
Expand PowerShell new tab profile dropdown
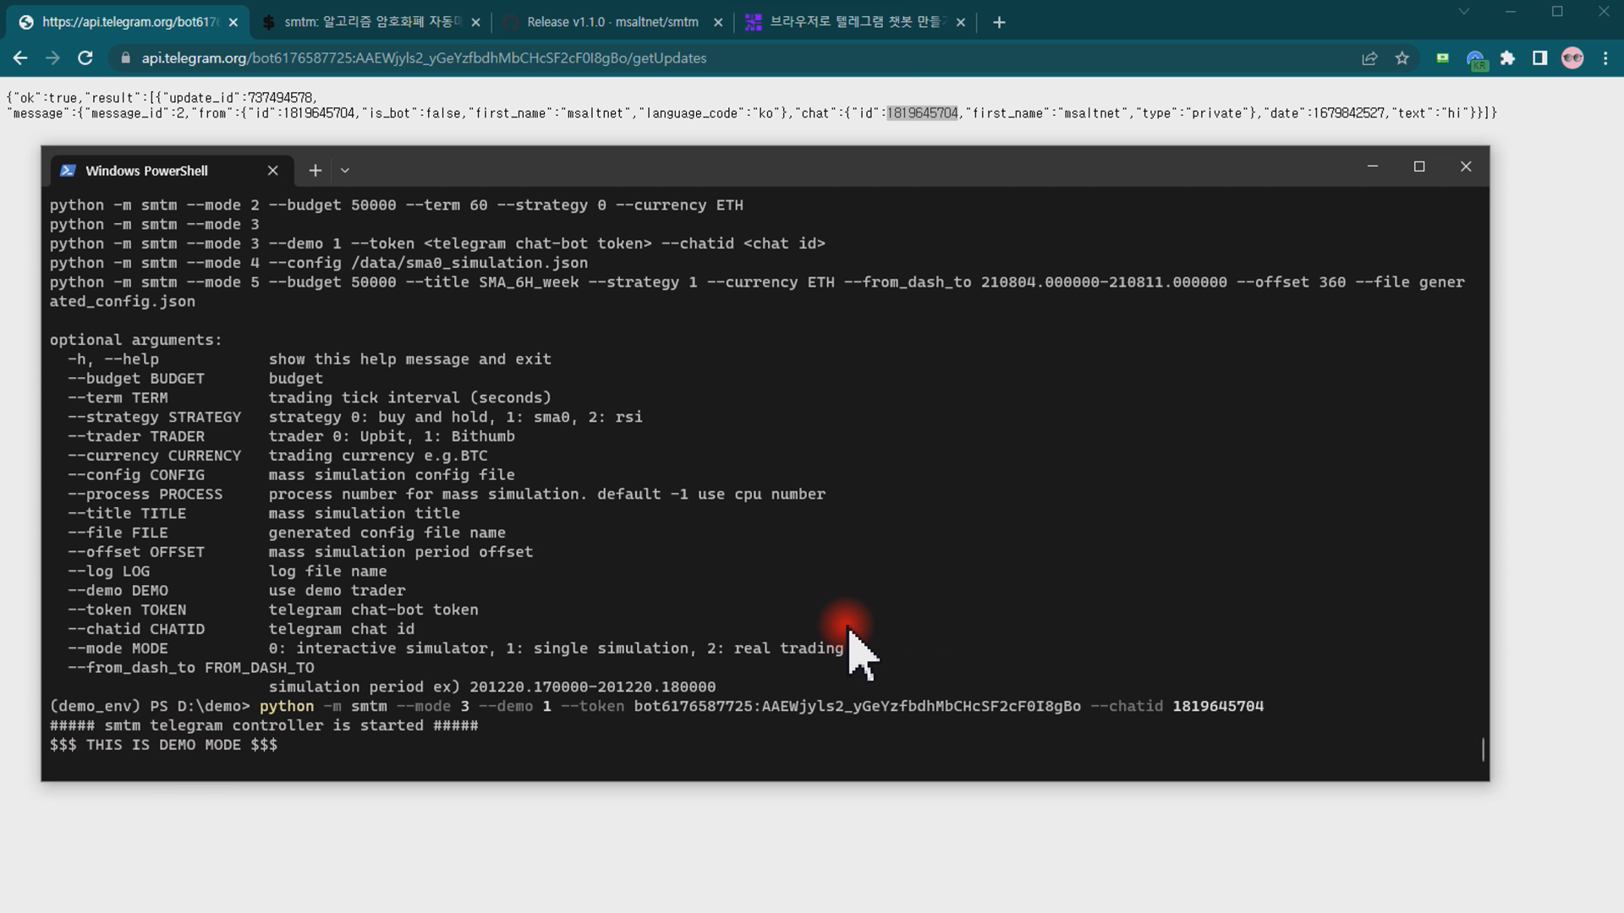click(345, 171)
